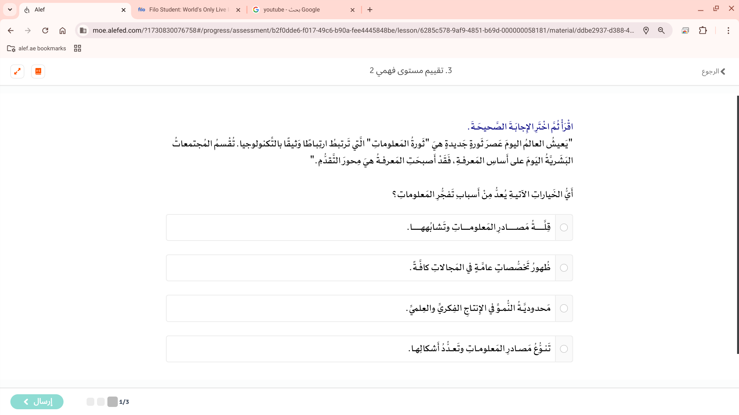
Task: Open the browser extensions puzzle icon
Action: point(703,30)
